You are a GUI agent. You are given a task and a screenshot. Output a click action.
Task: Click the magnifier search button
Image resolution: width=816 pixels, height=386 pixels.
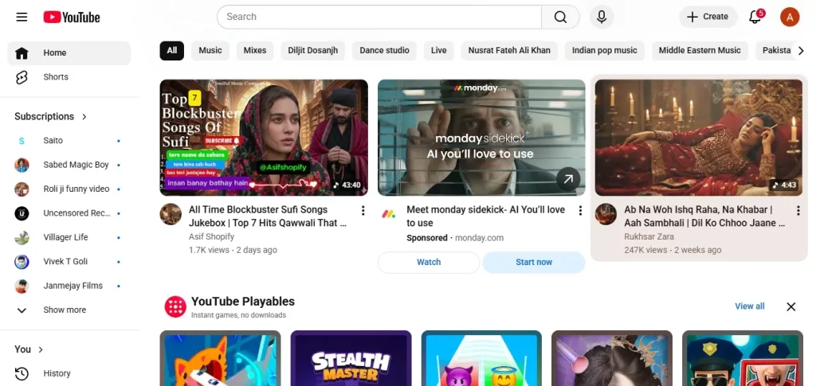[560, 18]
